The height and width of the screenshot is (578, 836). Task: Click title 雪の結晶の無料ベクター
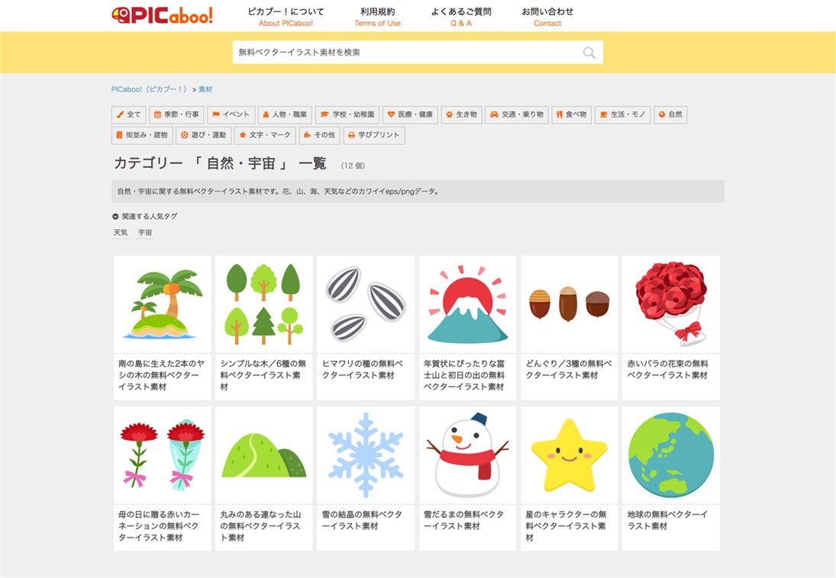363,521
